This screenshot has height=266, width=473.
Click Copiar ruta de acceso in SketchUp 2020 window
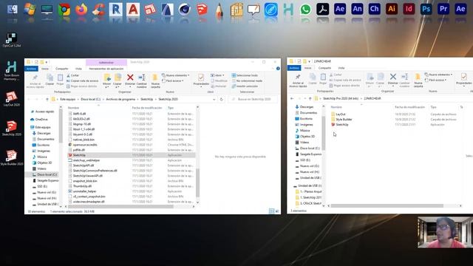click(82, 81)
